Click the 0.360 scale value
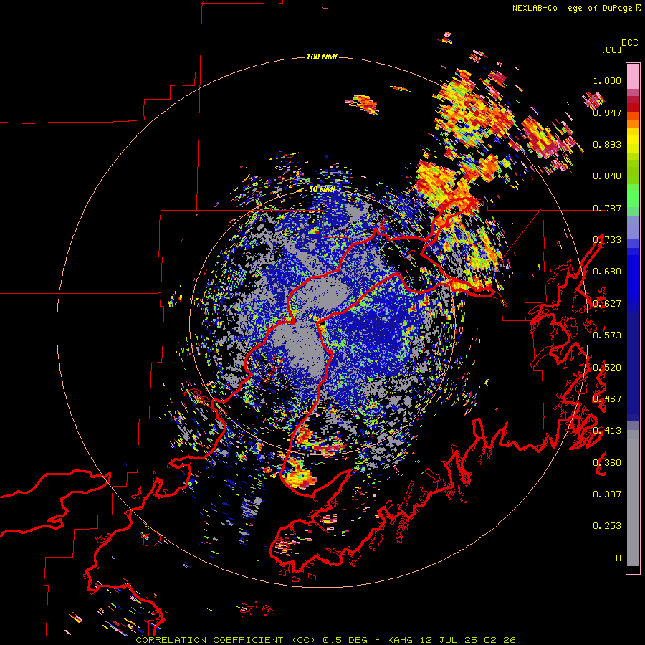 (x=607, y=463)
